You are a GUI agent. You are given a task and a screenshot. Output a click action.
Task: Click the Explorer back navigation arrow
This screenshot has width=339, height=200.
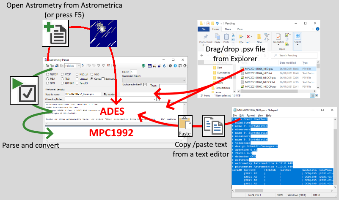201,55
